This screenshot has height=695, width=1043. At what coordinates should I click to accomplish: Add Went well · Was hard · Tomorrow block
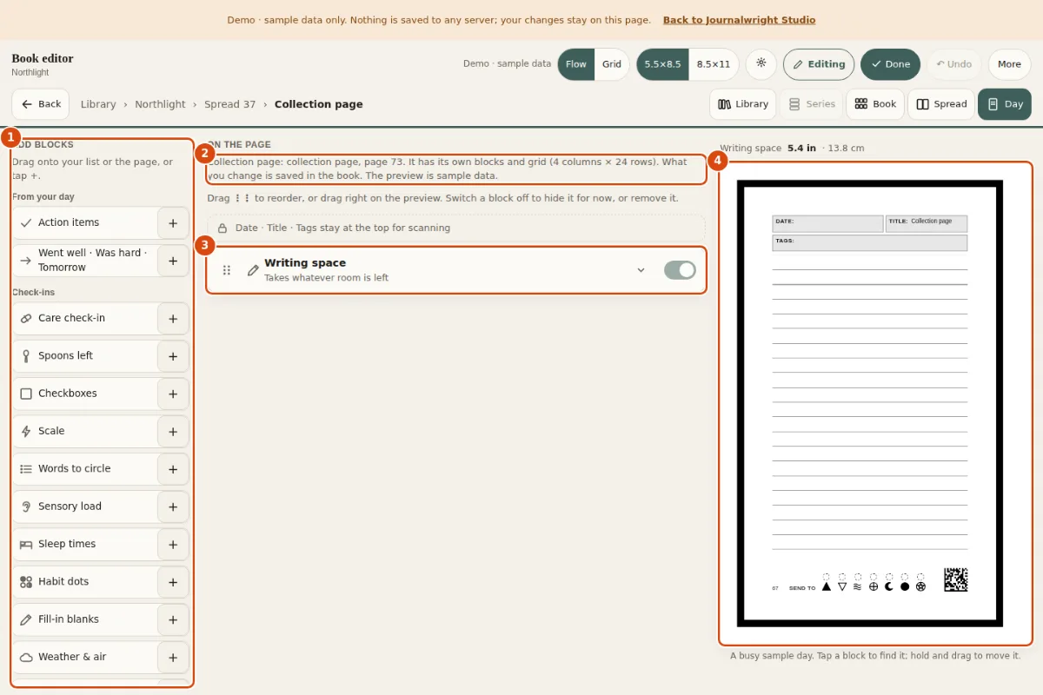point(173,261)
